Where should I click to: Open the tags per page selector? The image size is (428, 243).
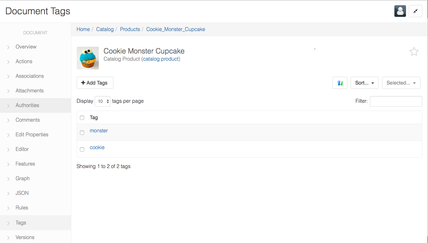pyautogui.click(x=102, y=101)
